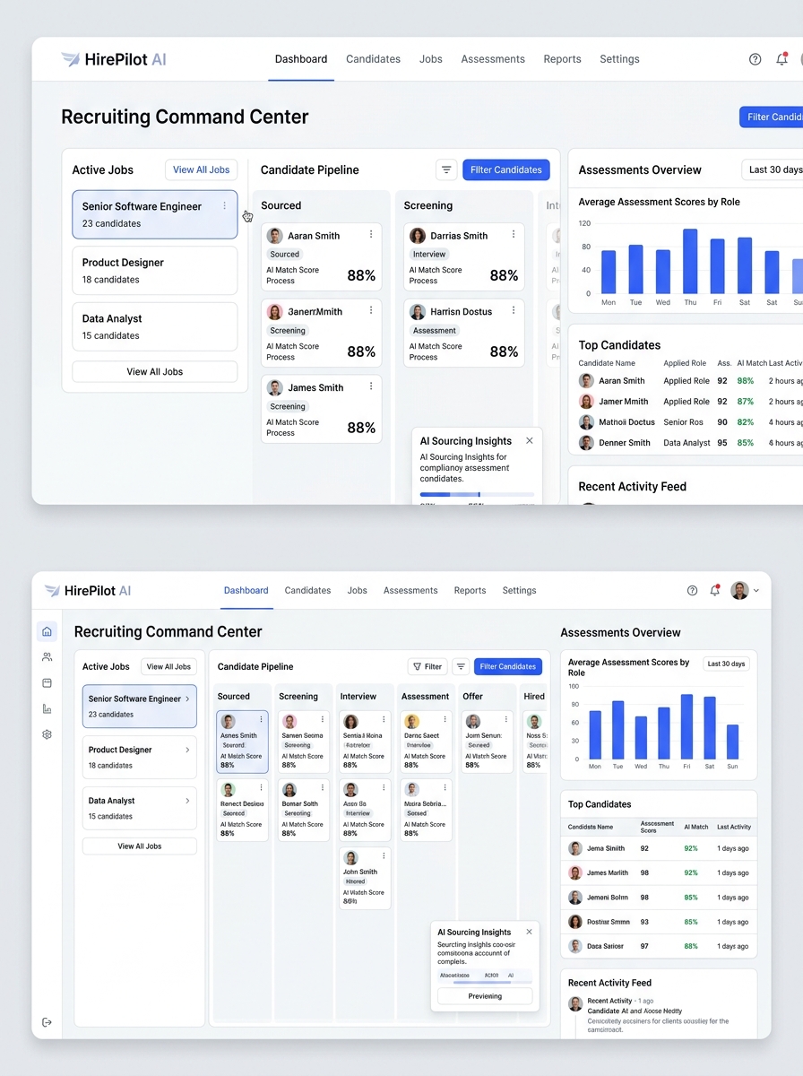This screenshot has height=1076, width=803.
Task: Open the Reports tab in bottom window
Action: point(470,591)
